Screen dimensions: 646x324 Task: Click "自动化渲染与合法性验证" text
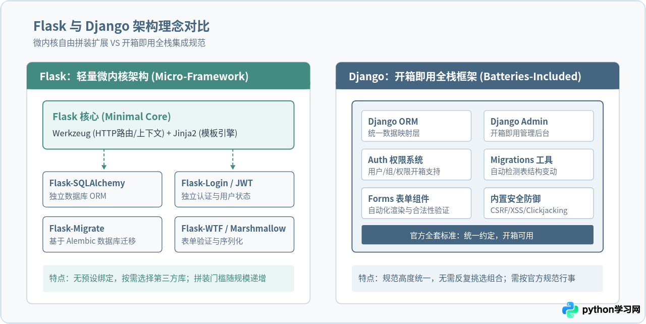click(x=408, y=210)
